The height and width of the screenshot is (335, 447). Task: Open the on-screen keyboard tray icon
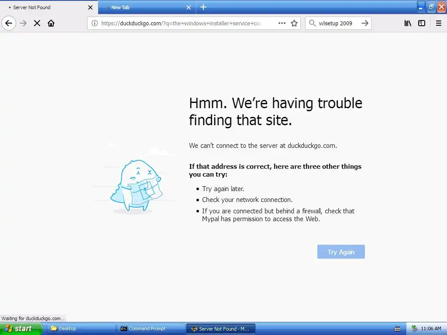(397, 329)
